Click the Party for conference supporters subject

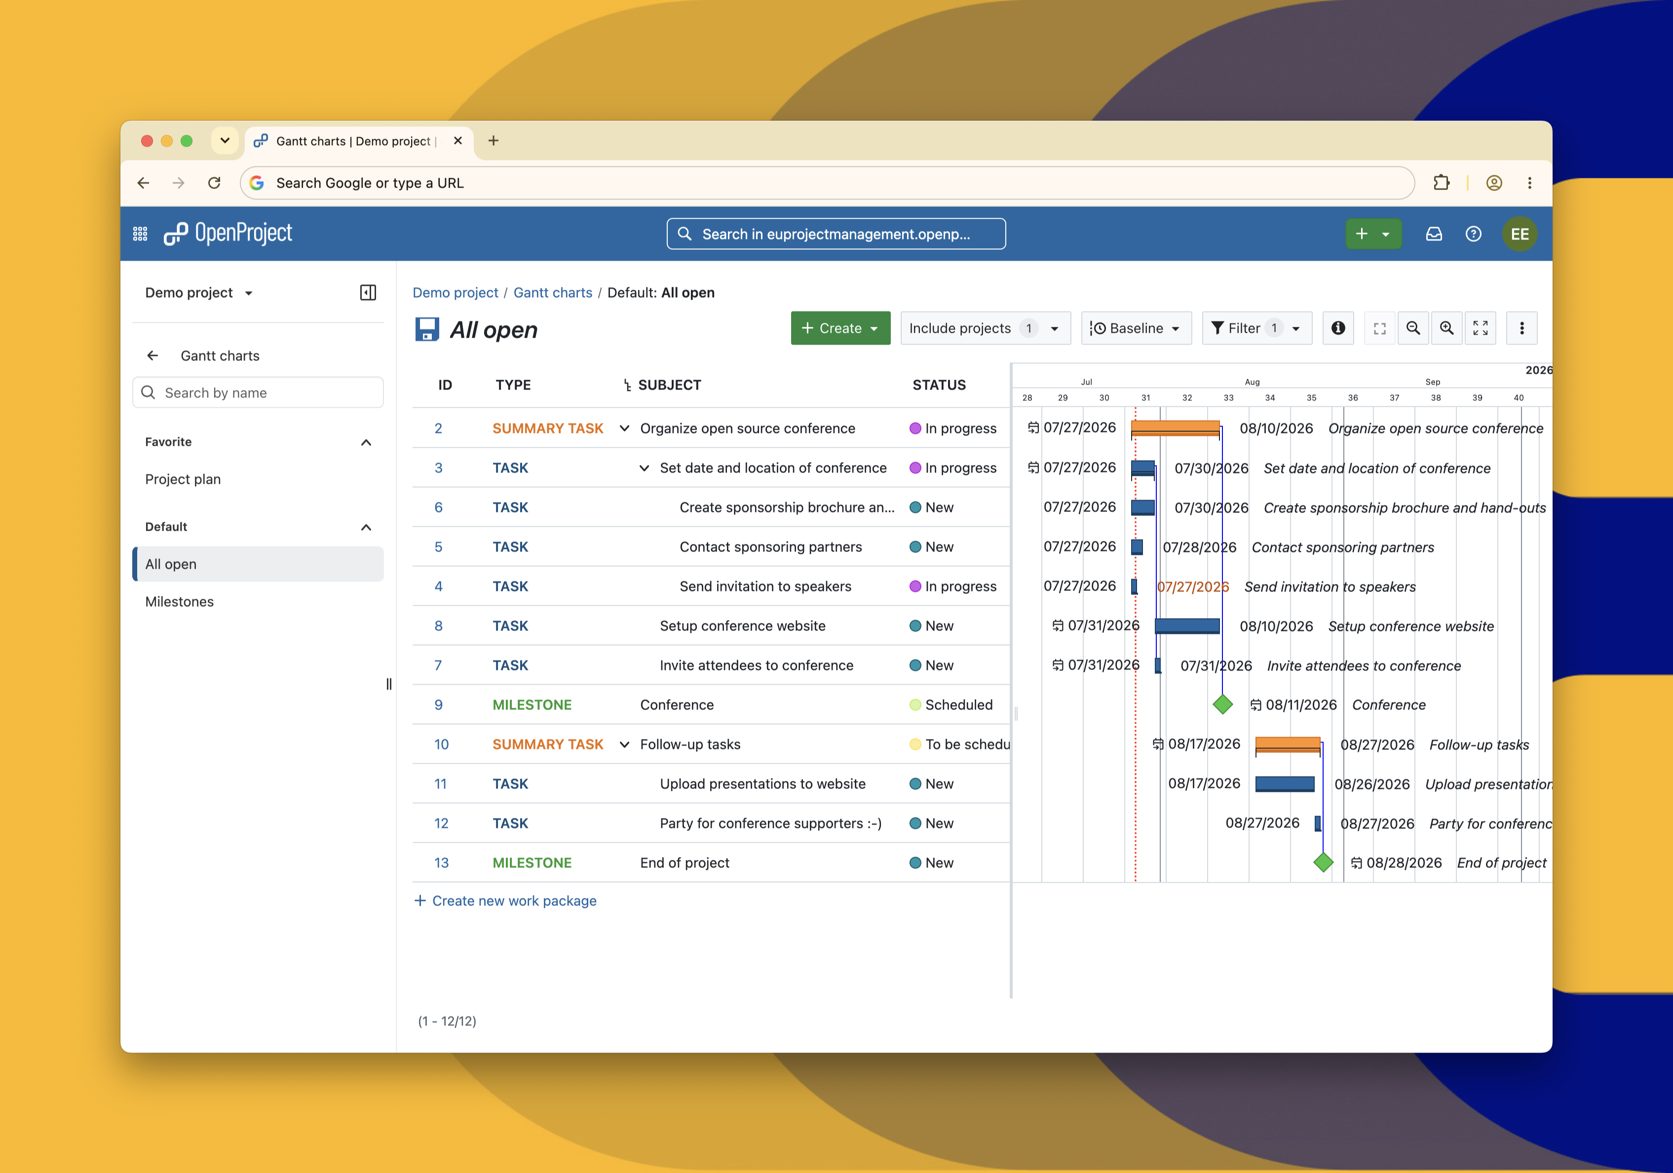point(770,823)
